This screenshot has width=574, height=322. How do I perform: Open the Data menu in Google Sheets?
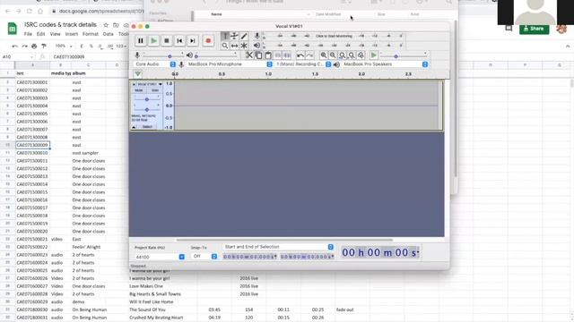[108, 34]
